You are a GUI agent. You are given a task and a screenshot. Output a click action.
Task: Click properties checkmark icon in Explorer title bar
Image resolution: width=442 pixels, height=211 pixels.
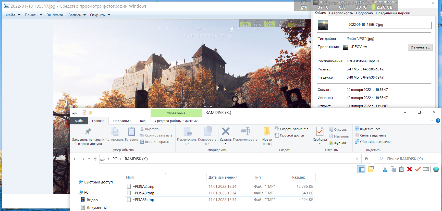(x=84, y=113)
